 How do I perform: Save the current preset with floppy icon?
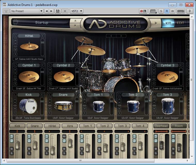[58, 11]
